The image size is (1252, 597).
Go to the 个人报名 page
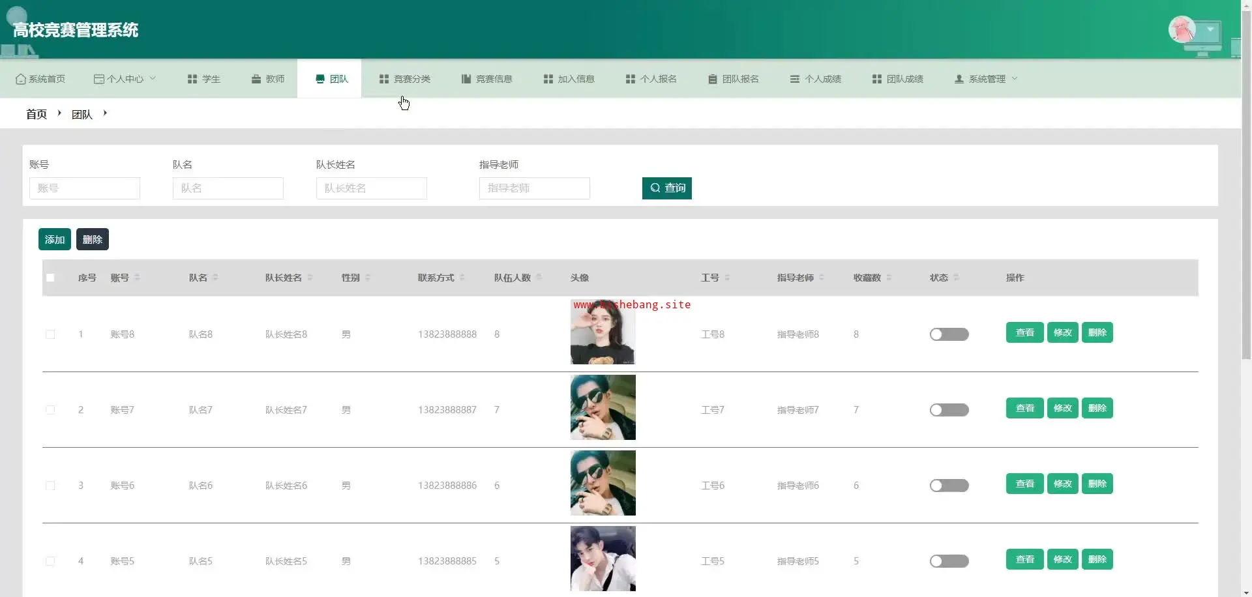pyautogui.click(x=651, y=79)
